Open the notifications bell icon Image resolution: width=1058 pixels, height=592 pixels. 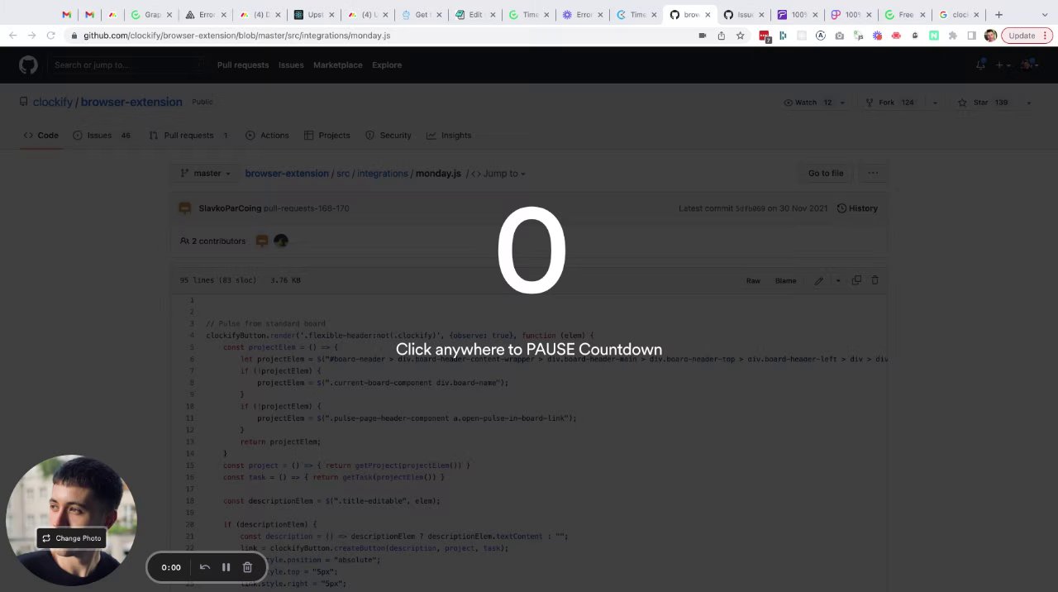click(x=980, y=64)
